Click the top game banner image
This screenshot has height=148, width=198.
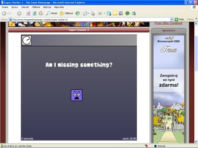tap(79, 24)
